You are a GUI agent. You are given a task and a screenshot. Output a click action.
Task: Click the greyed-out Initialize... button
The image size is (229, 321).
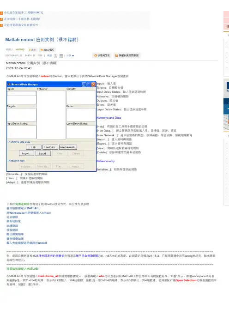tap(26, 166)
